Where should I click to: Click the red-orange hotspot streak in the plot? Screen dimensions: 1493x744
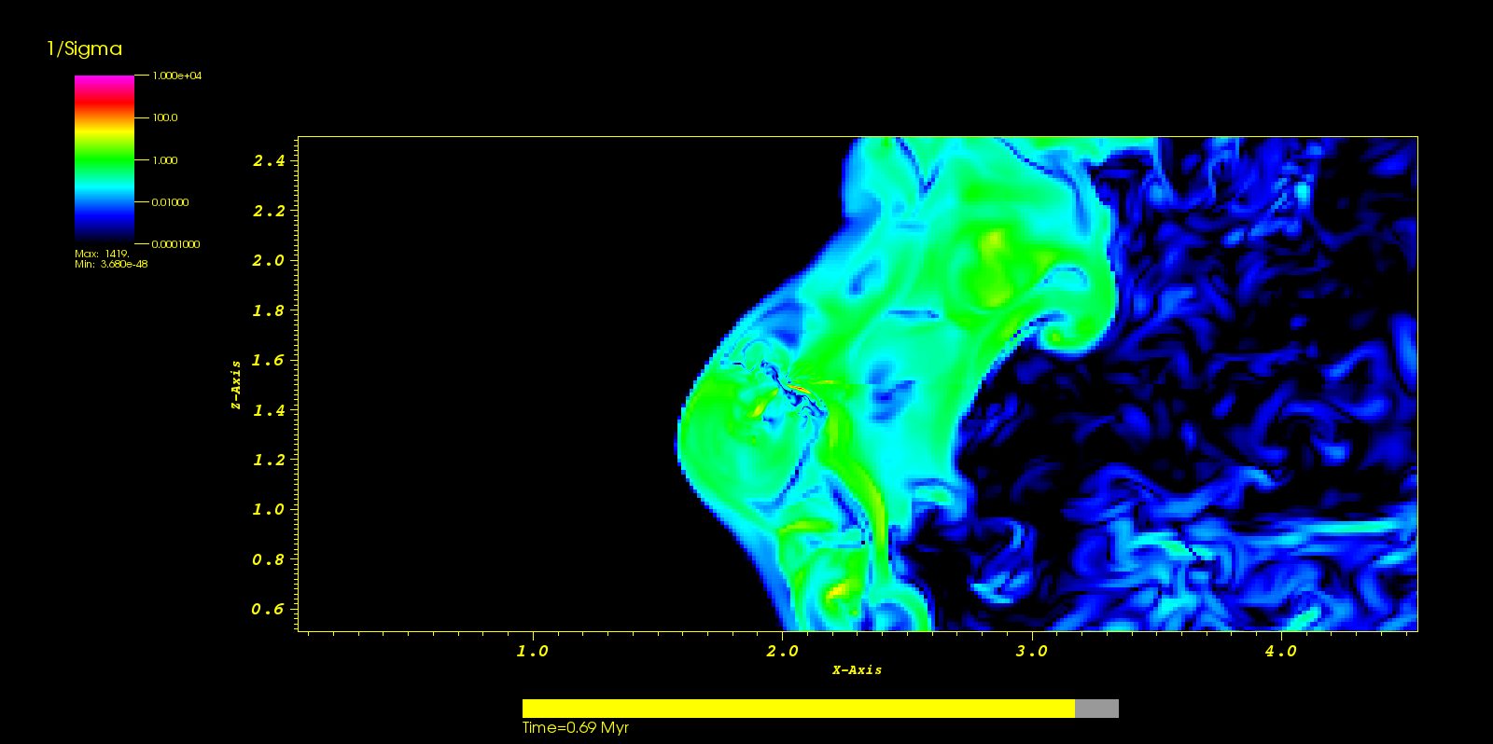click(801, 386)
